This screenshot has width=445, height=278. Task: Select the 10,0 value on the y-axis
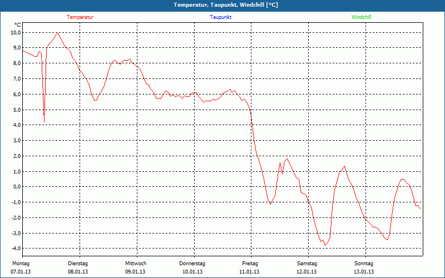click(x=16, y=32)
